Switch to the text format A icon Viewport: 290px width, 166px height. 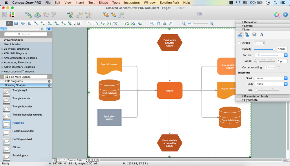click(x=262, y=35)
